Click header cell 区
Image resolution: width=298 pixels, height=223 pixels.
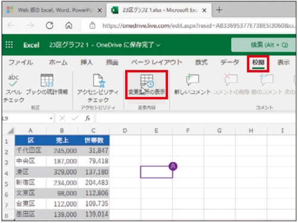pos(30,140)
